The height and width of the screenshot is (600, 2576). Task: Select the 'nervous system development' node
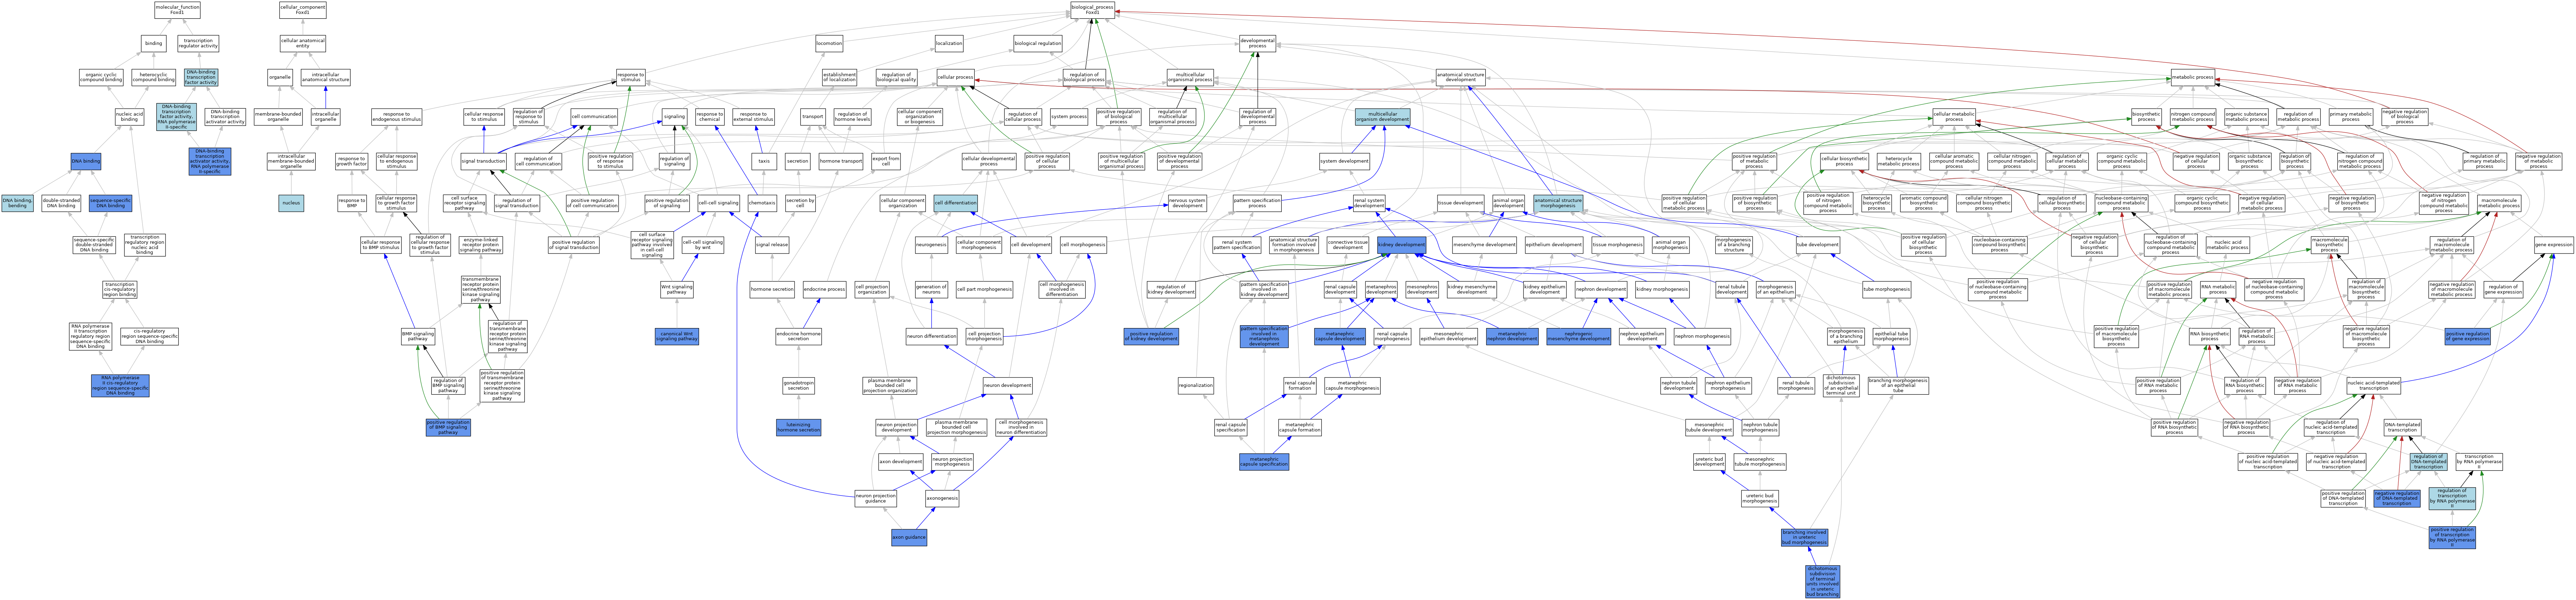click(1187, 203)
